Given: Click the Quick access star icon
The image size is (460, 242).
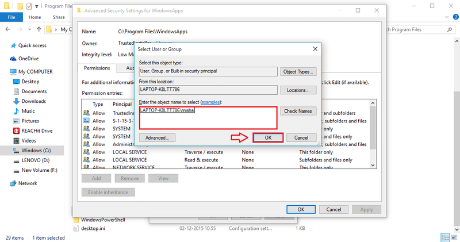Looking at the screenshot, I should [x=13, y=45].
